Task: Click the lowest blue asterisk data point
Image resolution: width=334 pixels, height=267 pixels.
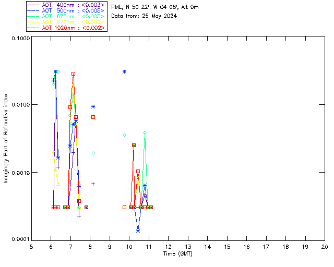Action: (138, 230)
